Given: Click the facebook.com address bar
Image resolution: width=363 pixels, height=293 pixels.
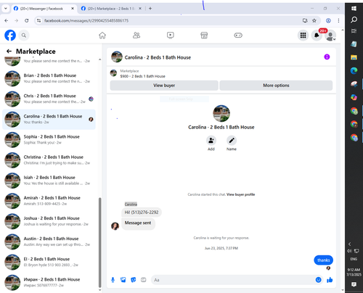Looking at the screenshot, I should (x=169, y=20).
